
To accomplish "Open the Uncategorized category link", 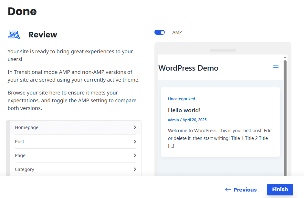I will pyautogui.click(x=182, y=99).
